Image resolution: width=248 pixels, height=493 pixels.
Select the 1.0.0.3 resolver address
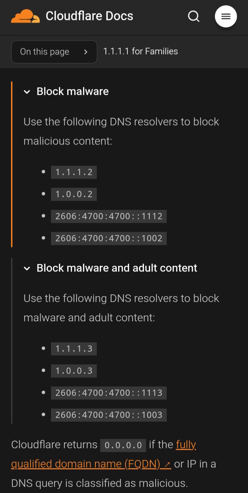[x=74, y=371]
